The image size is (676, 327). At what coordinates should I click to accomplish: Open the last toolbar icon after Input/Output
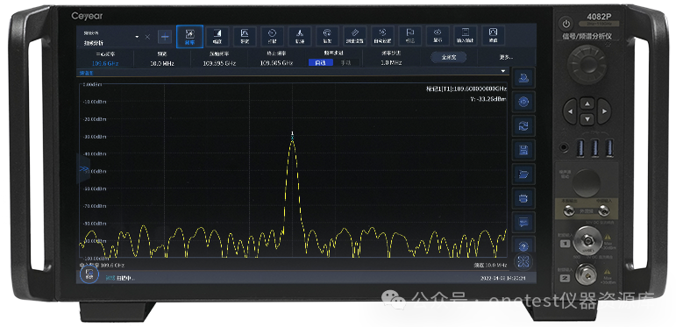[x=493, y=36]
